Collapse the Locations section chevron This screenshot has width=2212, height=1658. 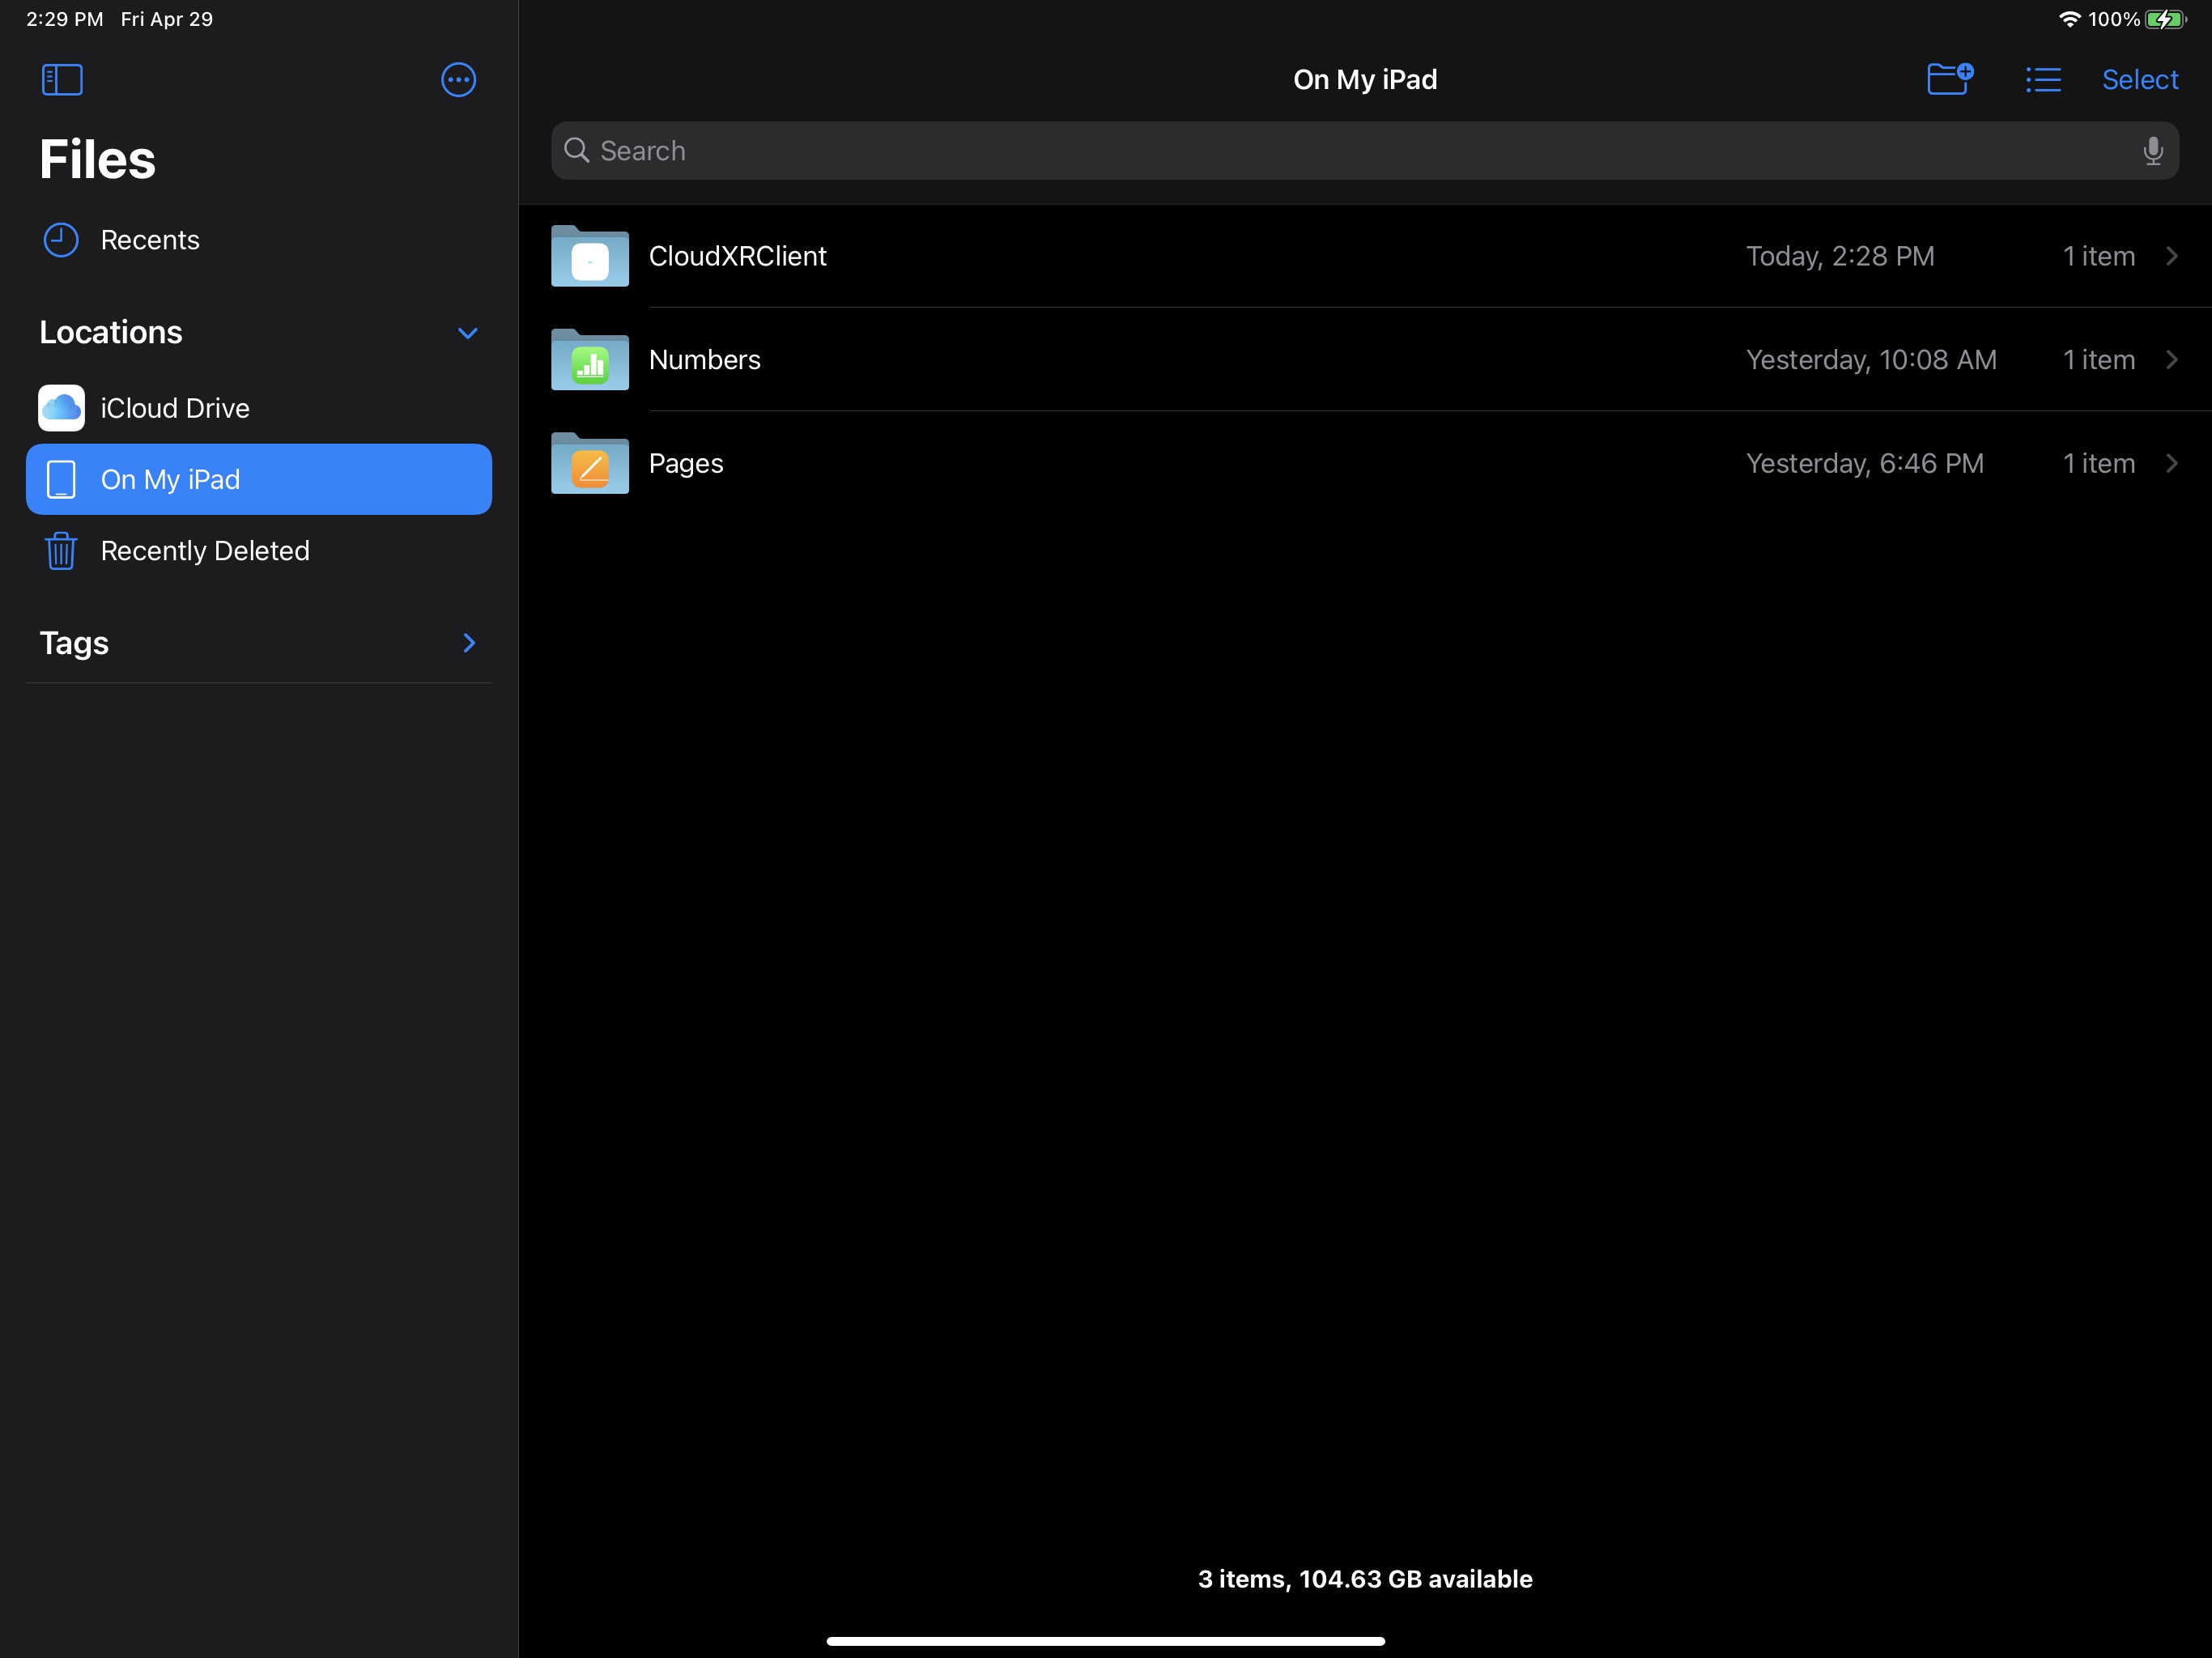click(x=467, y=333)
